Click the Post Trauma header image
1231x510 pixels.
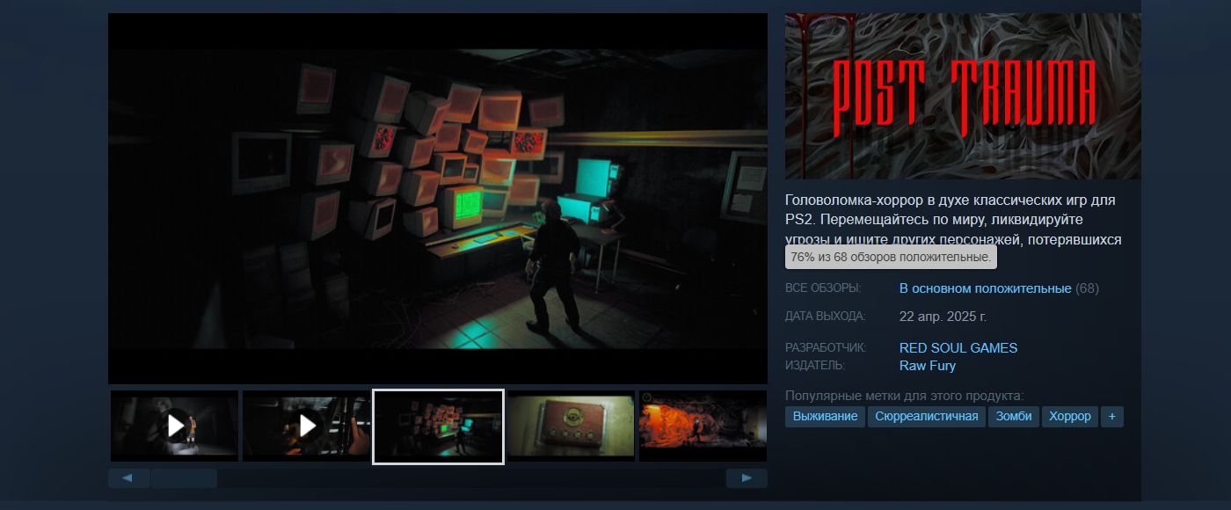963,96
